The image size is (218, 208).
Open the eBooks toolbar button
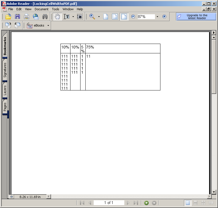tap(36, 25)
